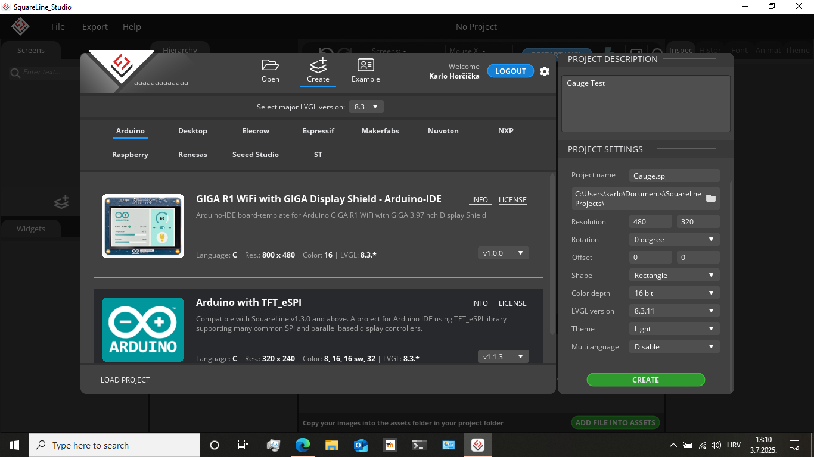Open LICENSE link for GIGA R1 WiFi

[512, 200]
